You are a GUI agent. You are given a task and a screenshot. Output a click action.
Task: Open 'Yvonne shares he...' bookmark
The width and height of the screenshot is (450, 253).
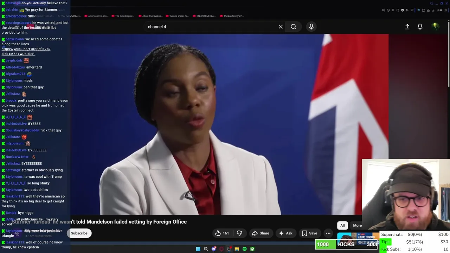177,16
